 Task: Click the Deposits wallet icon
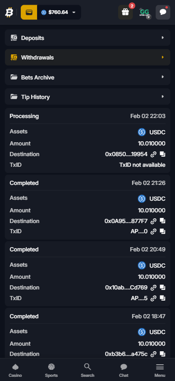tap(14, 38)
